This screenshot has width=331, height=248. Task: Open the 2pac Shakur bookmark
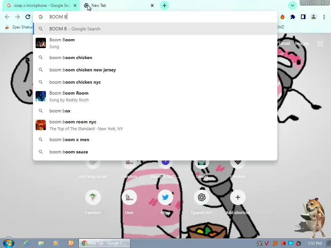pyautogui.click(x=19, y=27)
